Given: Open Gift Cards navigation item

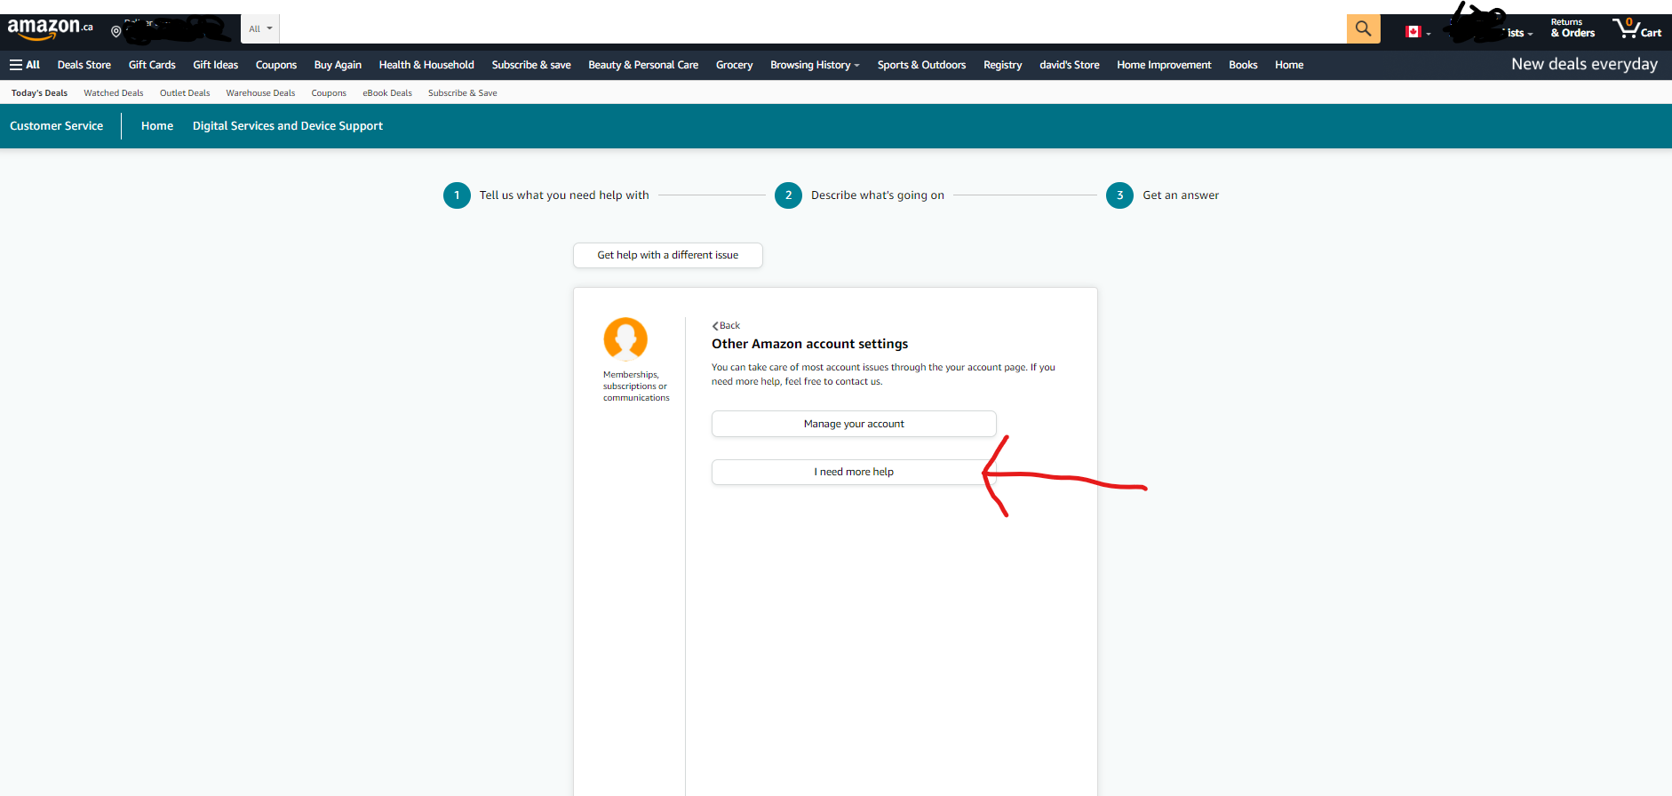Looking at the screenshot, I should [x=152, y=65].
